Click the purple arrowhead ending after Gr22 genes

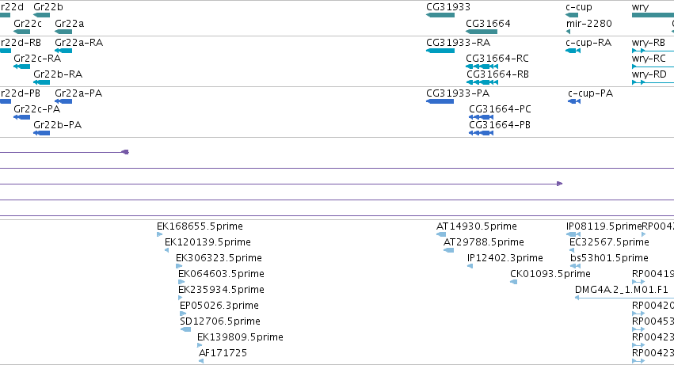(x=125, y=152)
